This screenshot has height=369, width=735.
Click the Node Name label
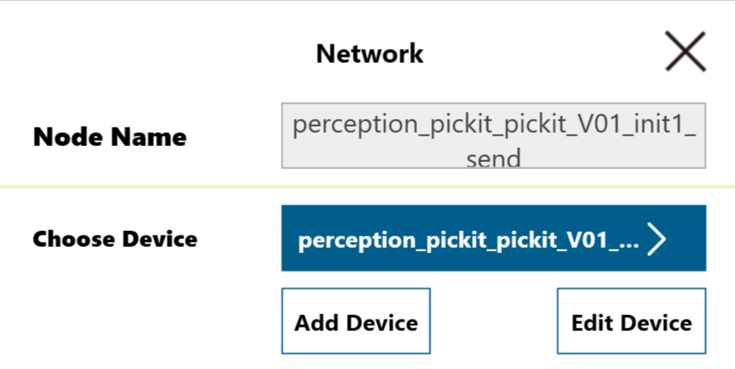coord(110,137)
